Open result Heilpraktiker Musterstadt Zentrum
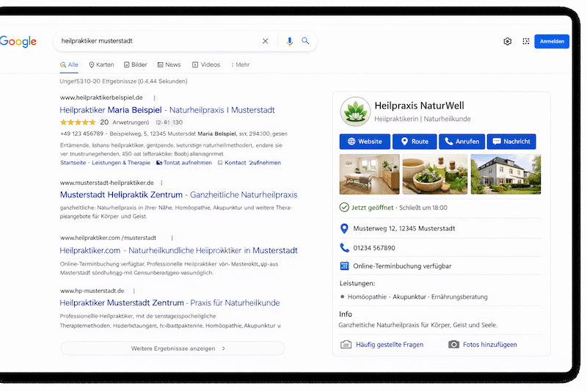 [x=170, y=303]
